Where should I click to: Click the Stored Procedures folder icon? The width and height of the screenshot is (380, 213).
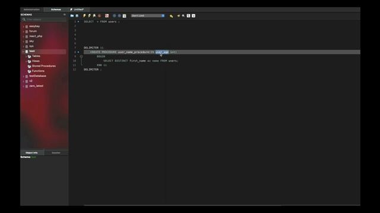click(x=29, y=66)
